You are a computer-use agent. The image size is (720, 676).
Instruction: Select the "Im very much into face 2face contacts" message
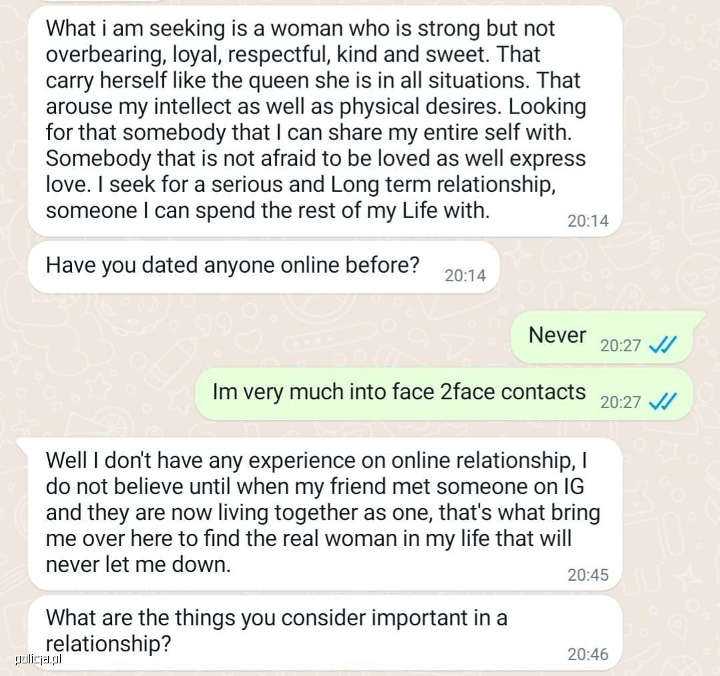pos(444,394)
